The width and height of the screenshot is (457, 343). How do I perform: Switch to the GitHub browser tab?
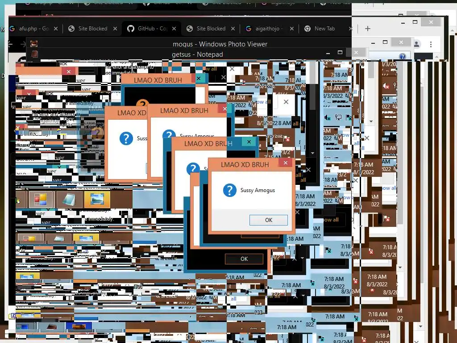tap(151, 29)
